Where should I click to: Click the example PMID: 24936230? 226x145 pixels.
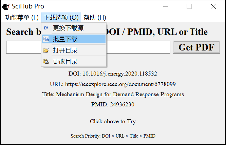[113, 104]
